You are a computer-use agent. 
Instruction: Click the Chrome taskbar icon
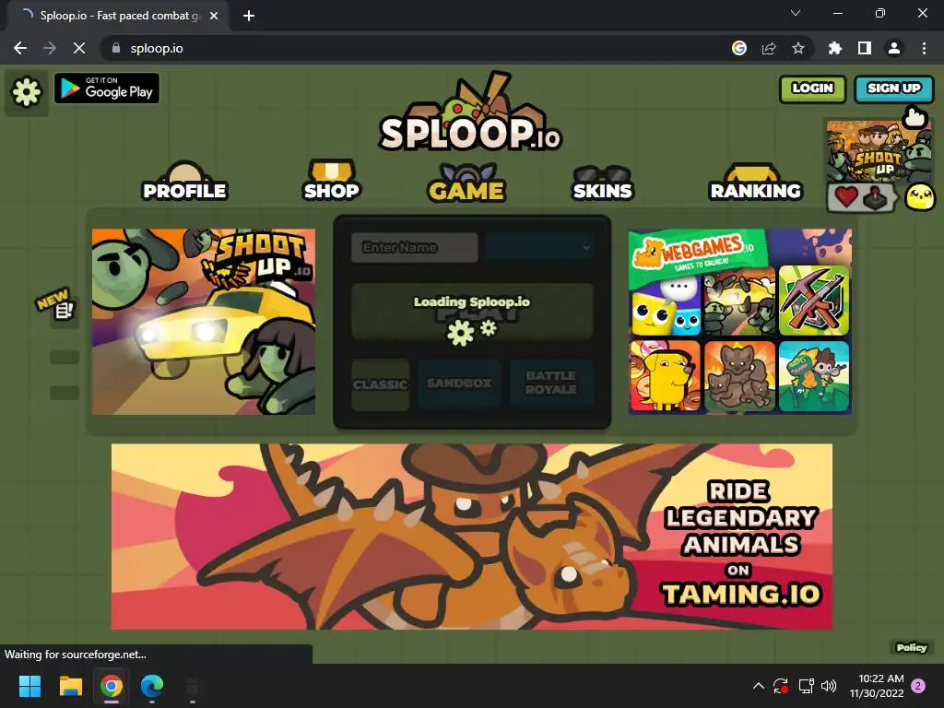click(x=112, y=686)
